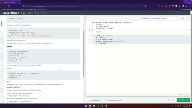Open Firefox from the taskbar
The image size is (192, 108).
coord(90,106)
